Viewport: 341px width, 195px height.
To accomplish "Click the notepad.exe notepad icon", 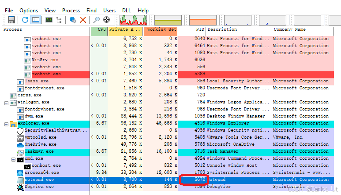I will point(20,180).
